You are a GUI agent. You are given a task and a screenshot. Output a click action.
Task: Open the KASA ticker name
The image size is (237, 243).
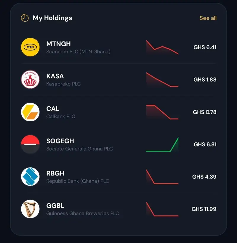coord(55,76)
